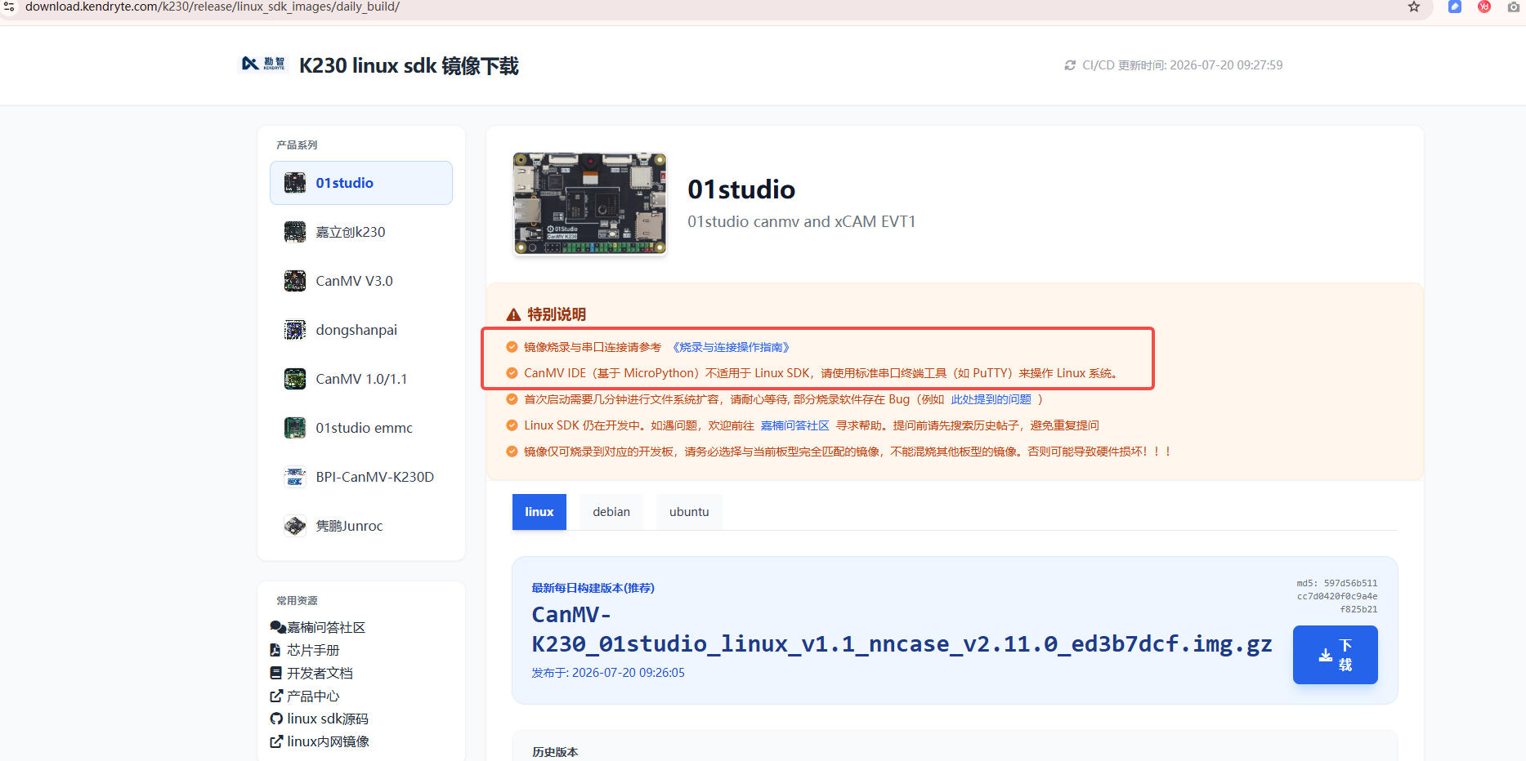Bookmark this page with the star icon
Viewport: 1526px width, 761px height.
tap(1414, 7)
